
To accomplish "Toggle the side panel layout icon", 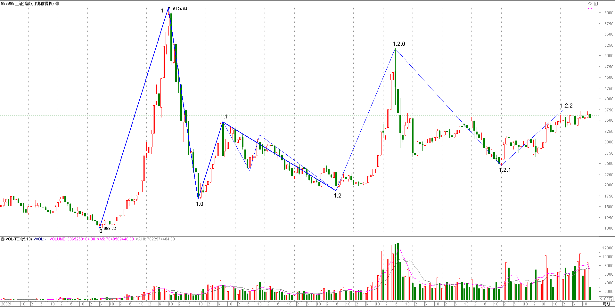I will coord(596,4).
